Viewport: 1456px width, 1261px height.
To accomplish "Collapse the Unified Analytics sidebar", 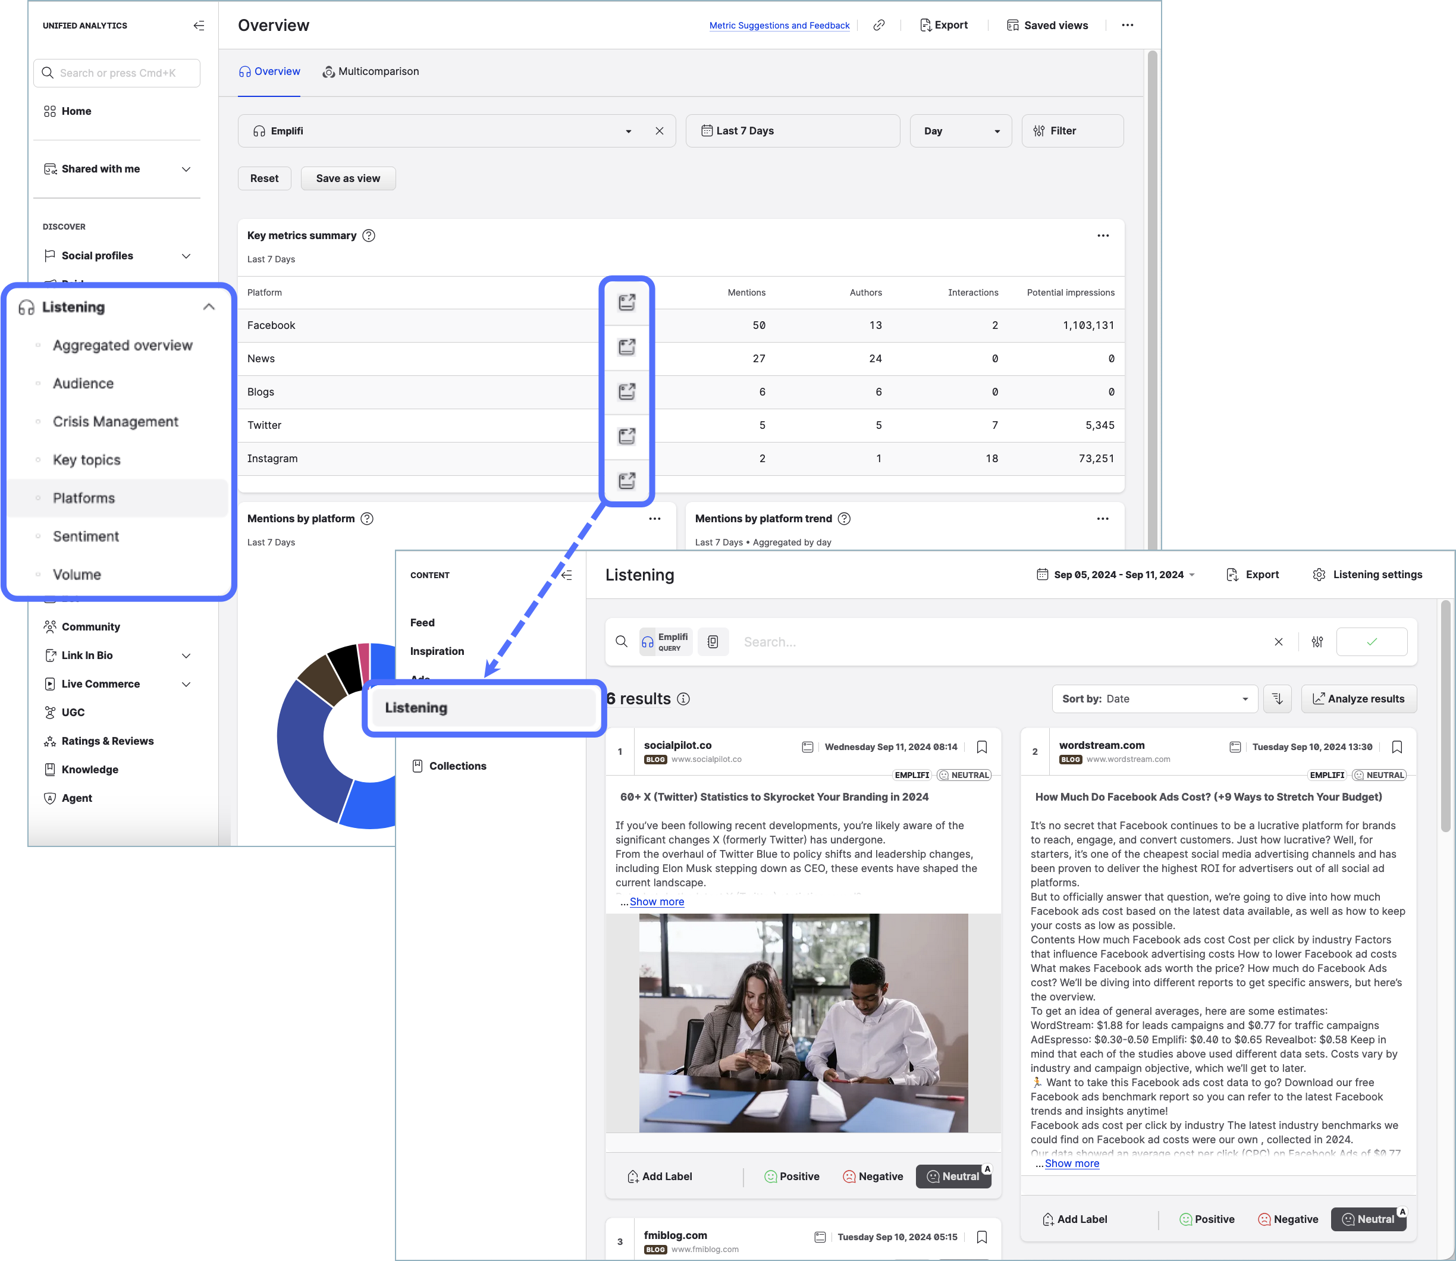I will click(199, 26).
